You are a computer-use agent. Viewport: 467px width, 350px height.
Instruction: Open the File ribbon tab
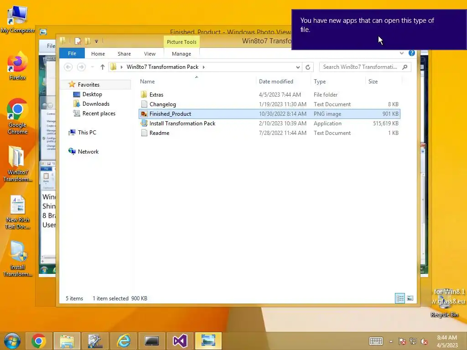coord(72,53)
